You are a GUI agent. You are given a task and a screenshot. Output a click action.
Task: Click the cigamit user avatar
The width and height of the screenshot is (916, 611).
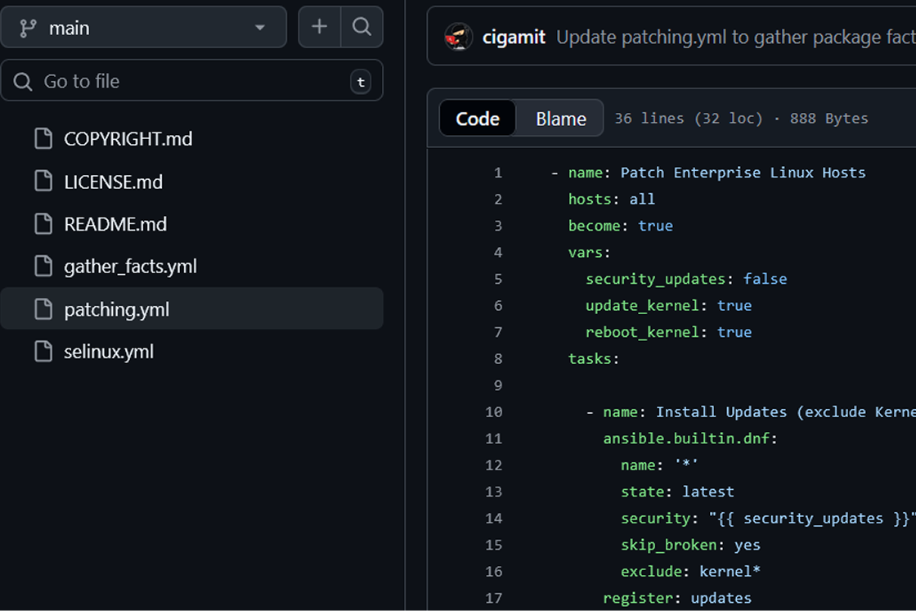click(x=458, y=37)
